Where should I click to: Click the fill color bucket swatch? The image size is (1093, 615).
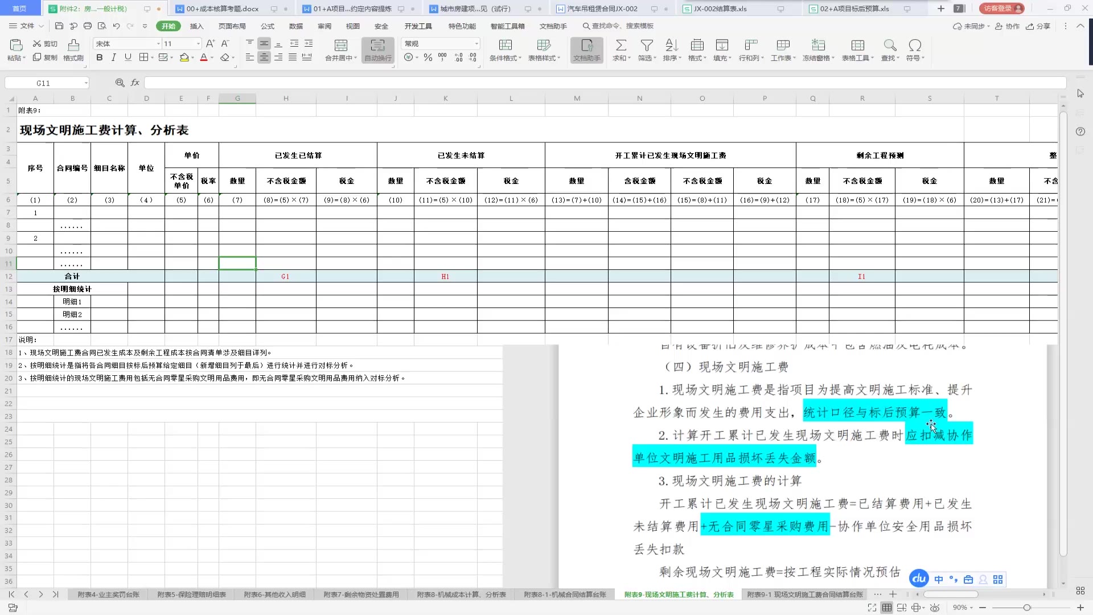184,58
